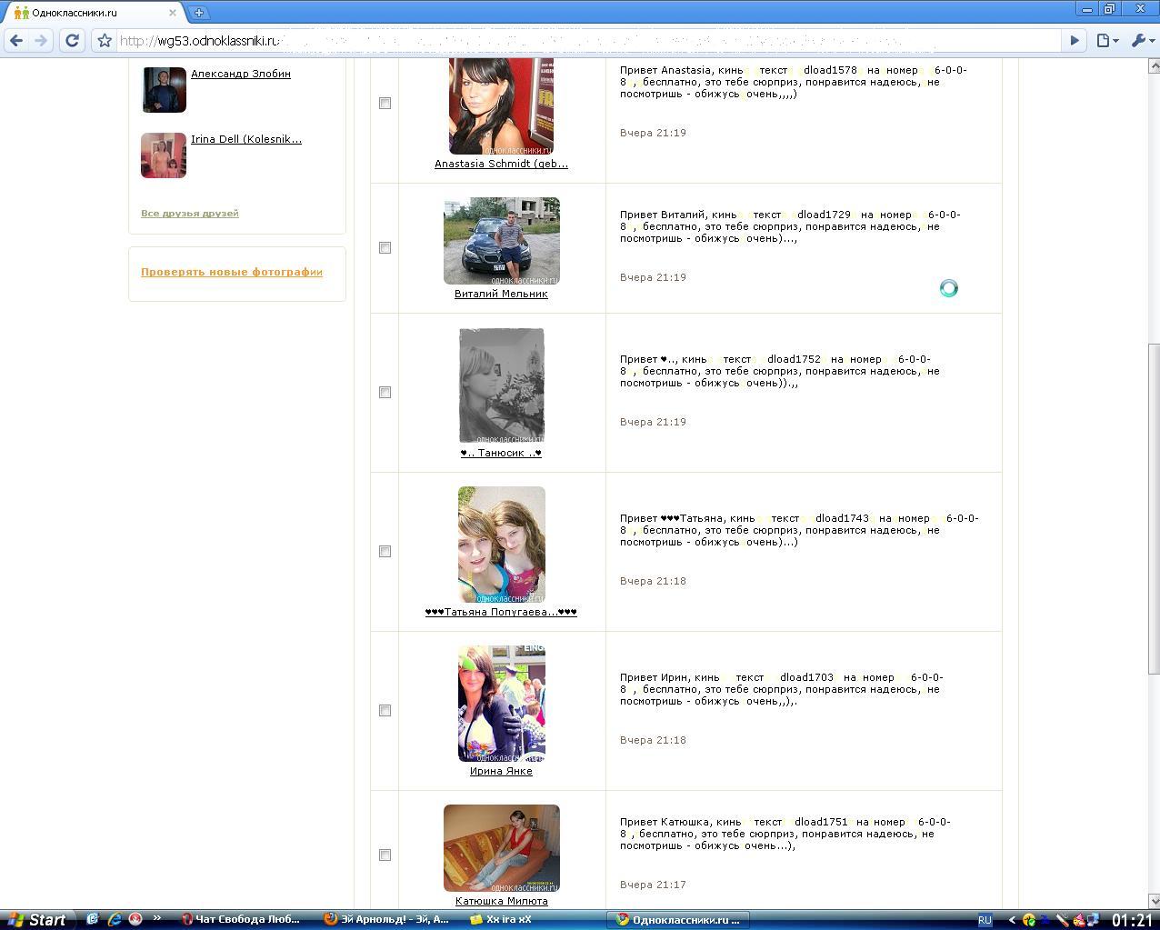Bookmark this page with the star icon
The height and width of the screenshot is (930, 1160).
click(x=105, y=40)
